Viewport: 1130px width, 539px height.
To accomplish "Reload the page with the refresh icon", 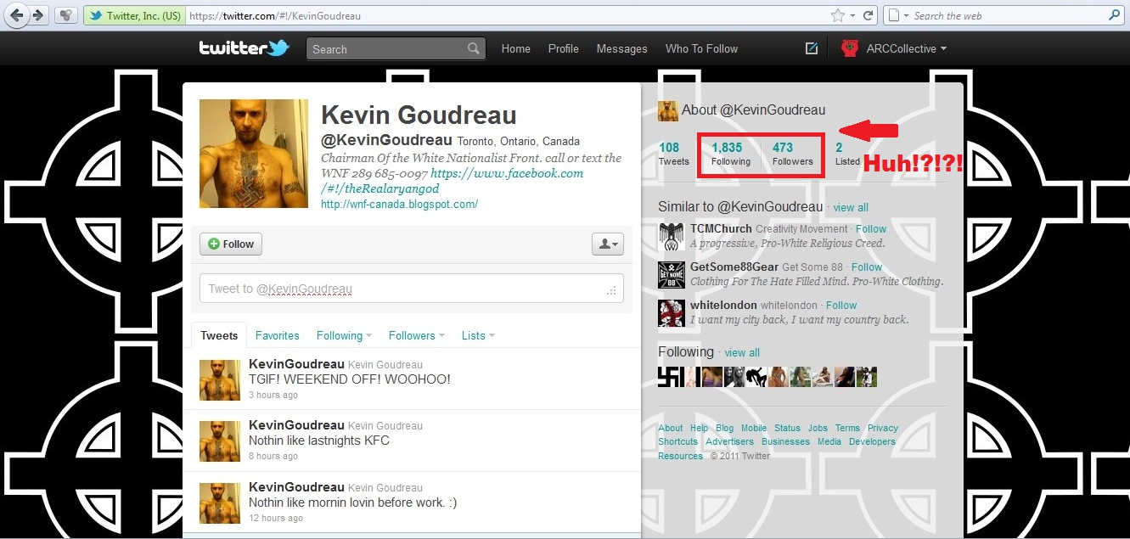I will [x=869, y=15].
